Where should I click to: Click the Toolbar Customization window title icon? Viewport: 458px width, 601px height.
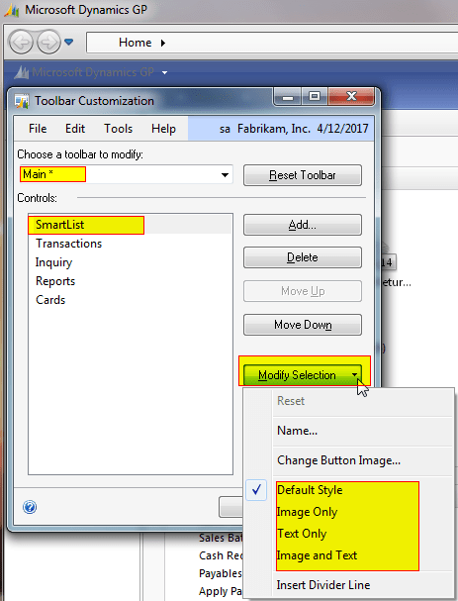click(x=22, y=102)
